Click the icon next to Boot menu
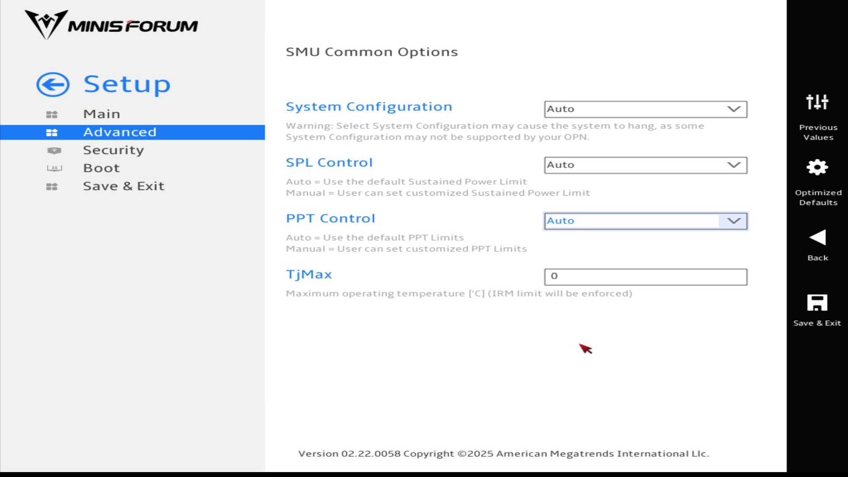This screenshot has width=848, height=477. pyautogui.click(x=54, y=168)
